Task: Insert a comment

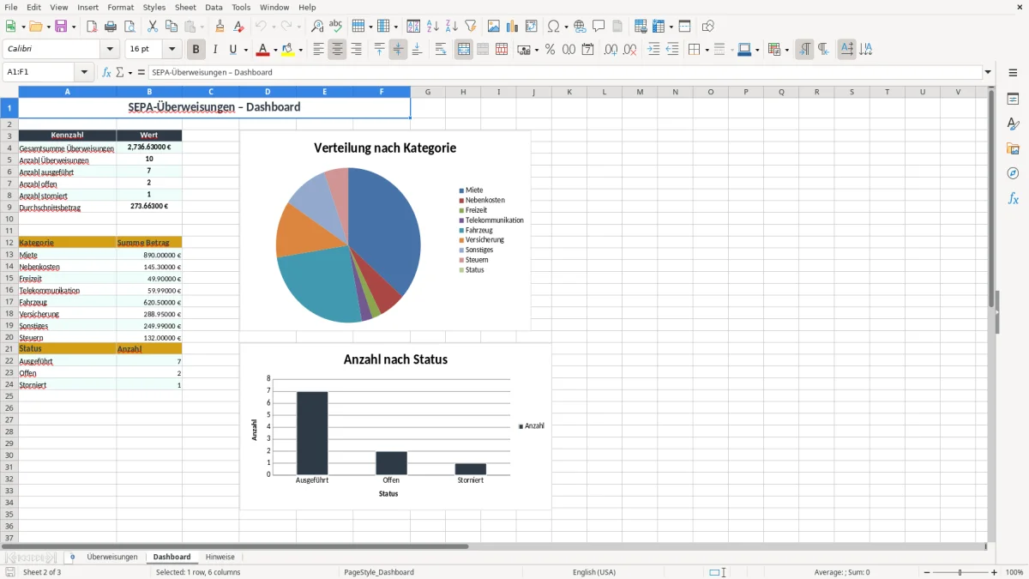Action: click(x=599, y=27)
